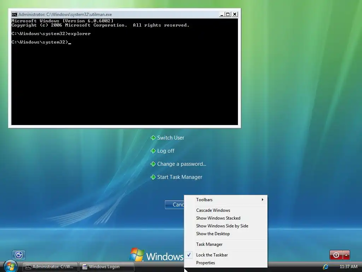Select Switch User option
This screenshot has height=272, width=362.
[171, 138]
